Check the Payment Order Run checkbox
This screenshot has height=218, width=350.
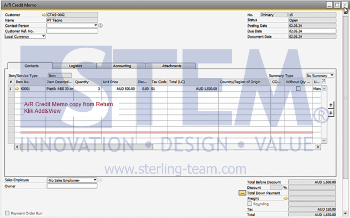click(7, 213)
